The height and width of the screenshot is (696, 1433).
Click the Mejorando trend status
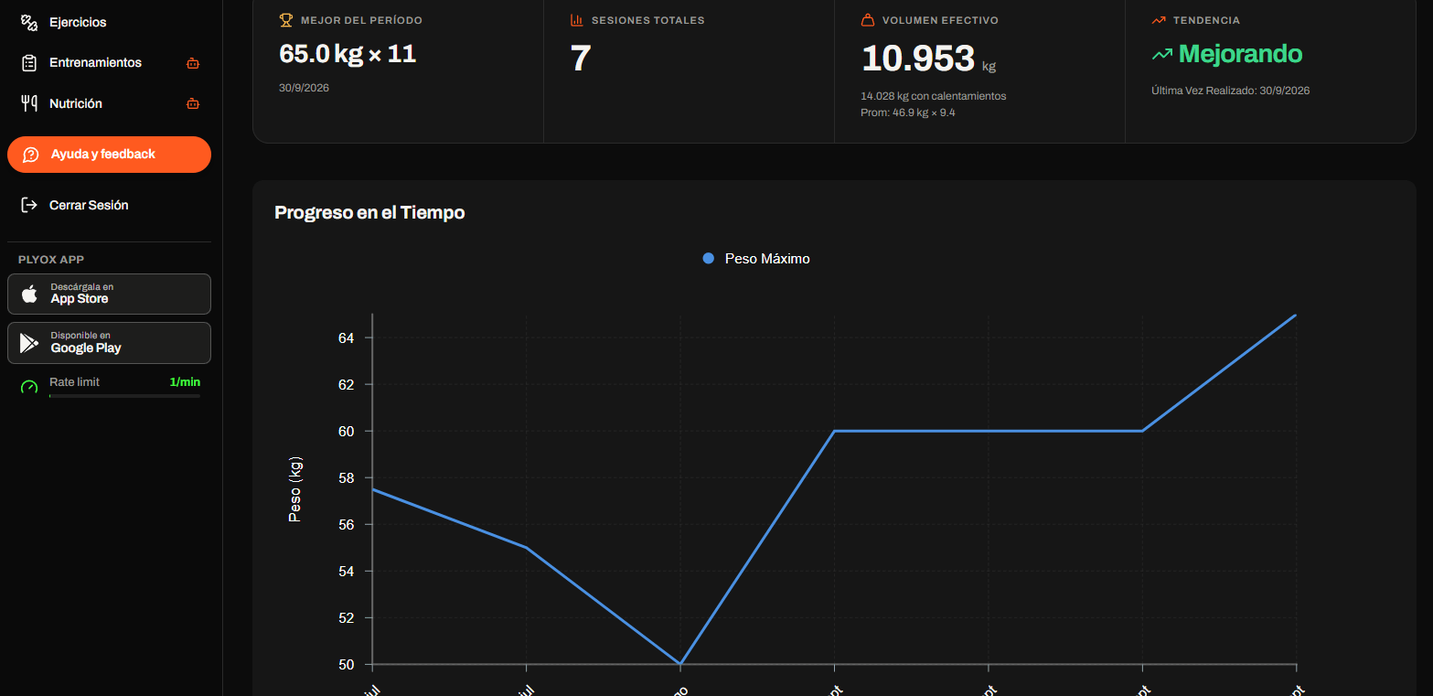tap(1240, 54)
